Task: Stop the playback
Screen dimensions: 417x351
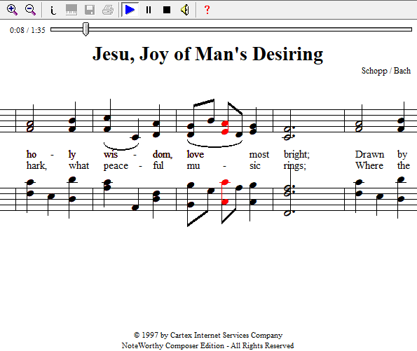Action: point(167,10)
